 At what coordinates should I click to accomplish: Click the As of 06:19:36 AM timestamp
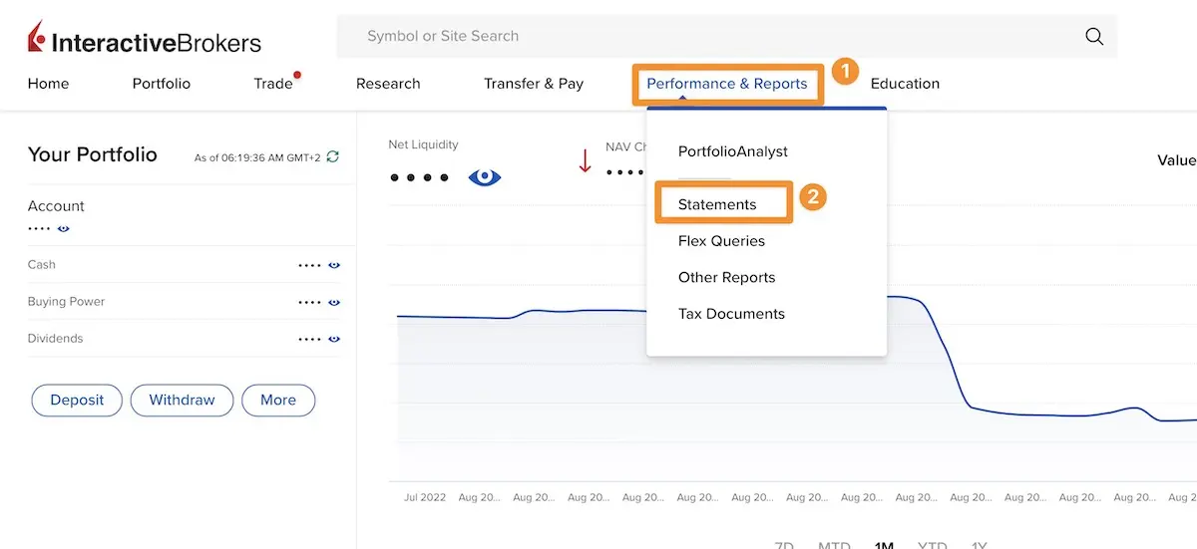(x=257, y=158)
